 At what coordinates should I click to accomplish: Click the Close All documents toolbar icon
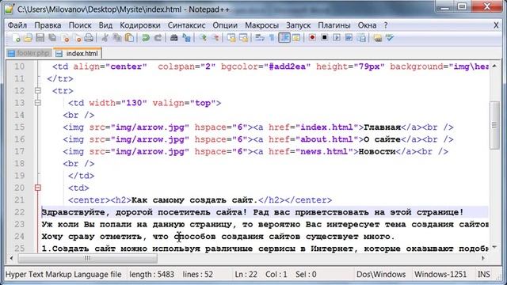pyautogui.click(x=78, y=38)
